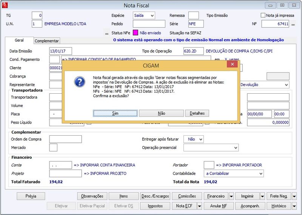Open the Operação presencial dropdown

click(211, 148)
